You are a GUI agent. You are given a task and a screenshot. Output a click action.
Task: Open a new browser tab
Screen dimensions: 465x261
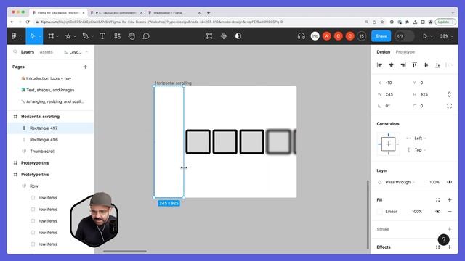(209, 13)
